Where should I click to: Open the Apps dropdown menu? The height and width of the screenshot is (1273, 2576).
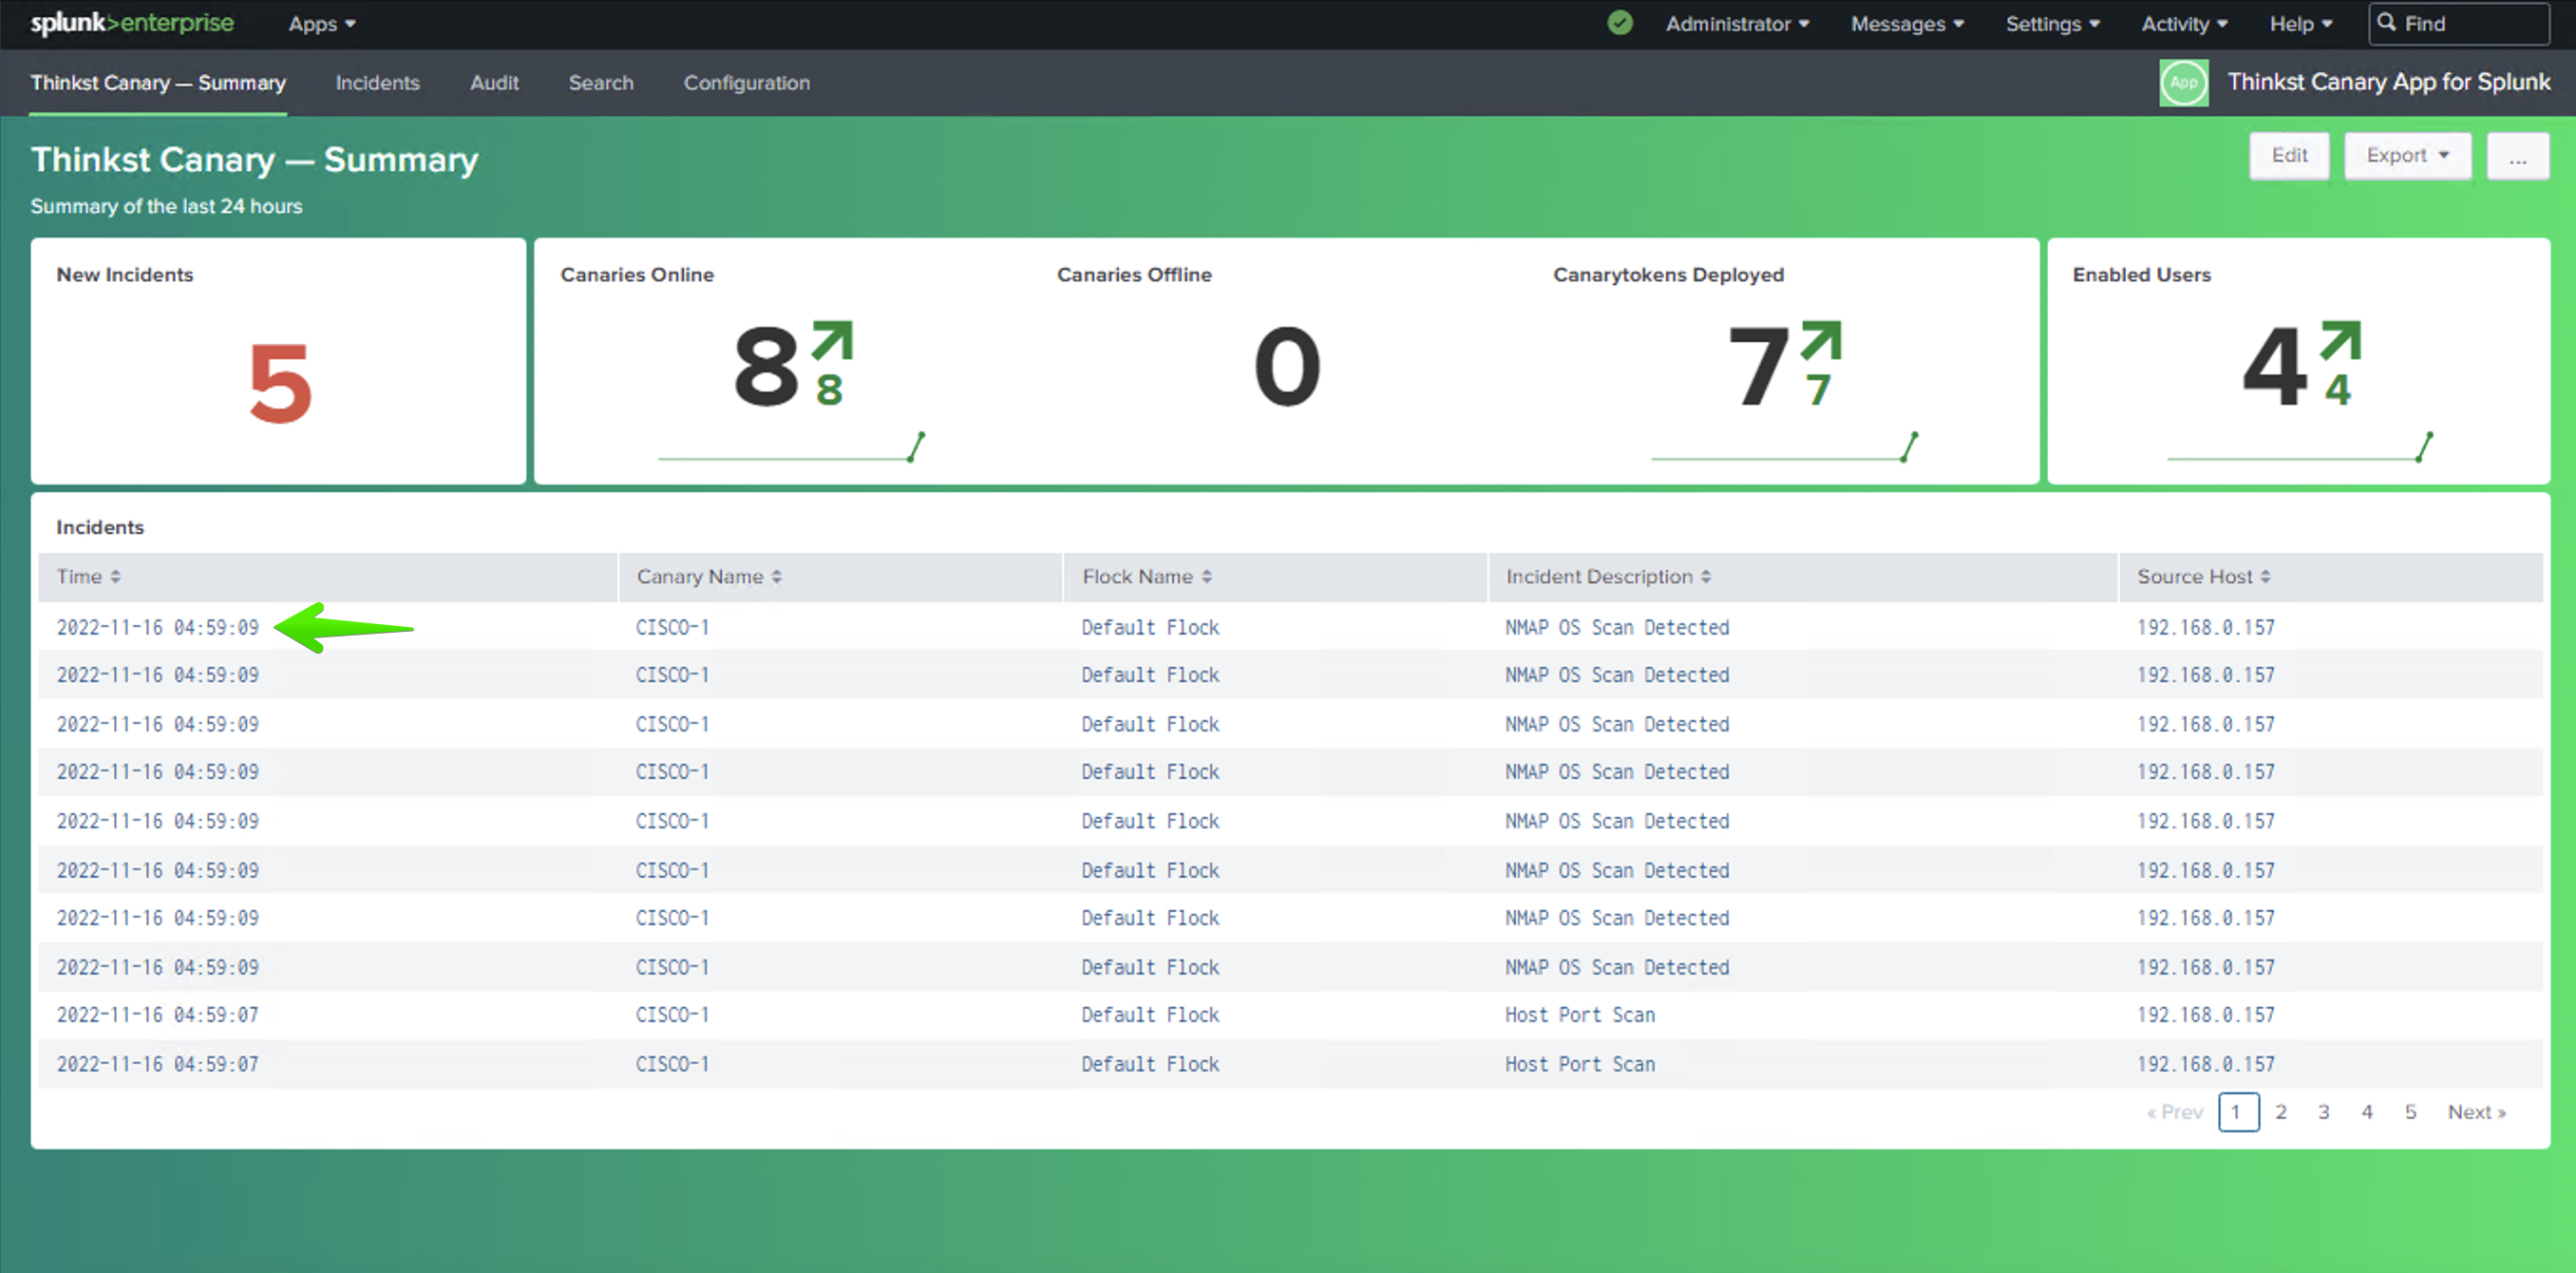point(322,24)
